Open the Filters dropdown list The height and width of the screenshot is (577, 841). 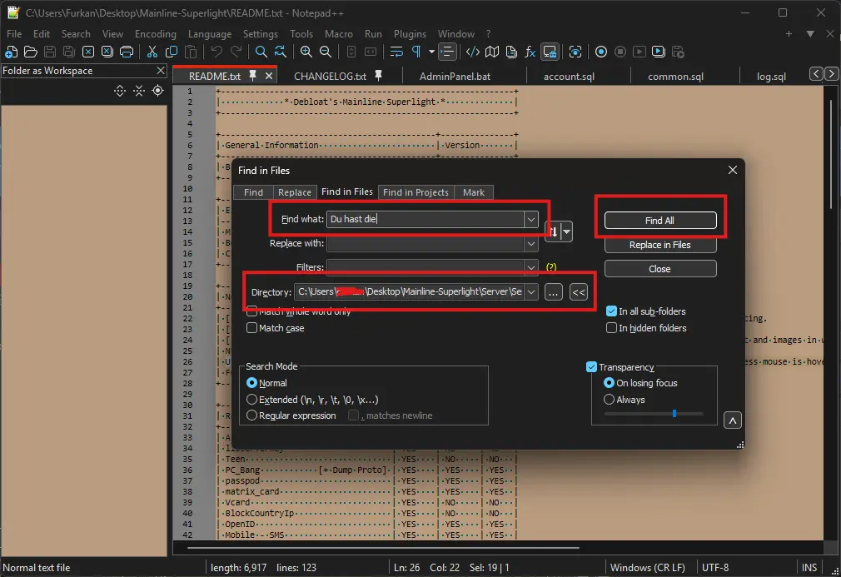(530, 268)
